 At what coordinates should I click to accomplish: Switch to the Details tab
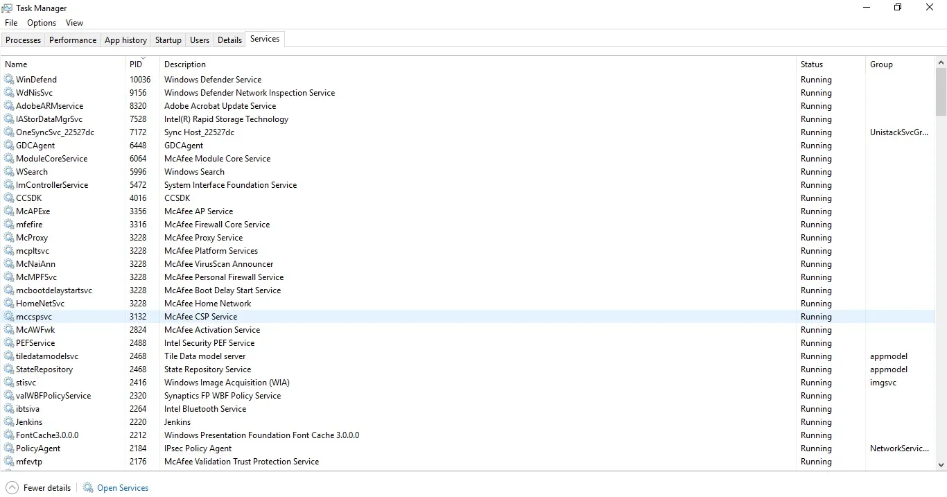coord(229,40)
